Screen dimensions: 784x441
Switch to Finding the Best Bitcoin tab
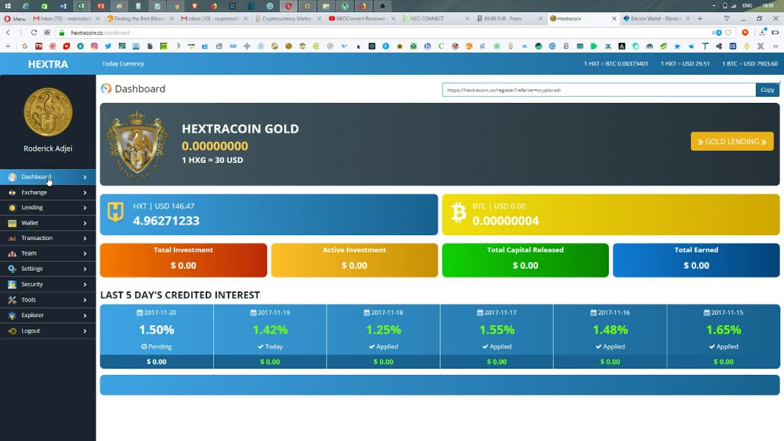coord(141,19)
